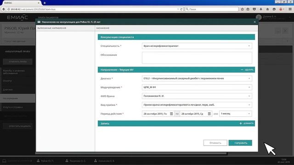Viewport: 294px width, 165px height.
Task: Open a new browser tab with the plus icon
Action: pyautogui.click(x=45, y=3)
